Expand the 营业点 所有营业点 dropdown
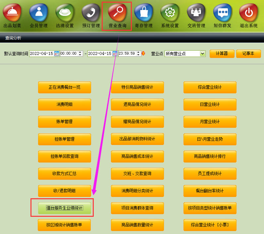264x234 pixels. tap(202, 54)
